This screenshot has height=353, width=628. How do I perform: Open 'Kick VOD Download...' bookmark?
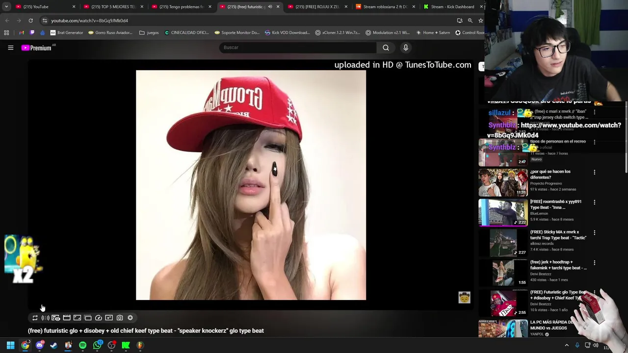point(287,33)
